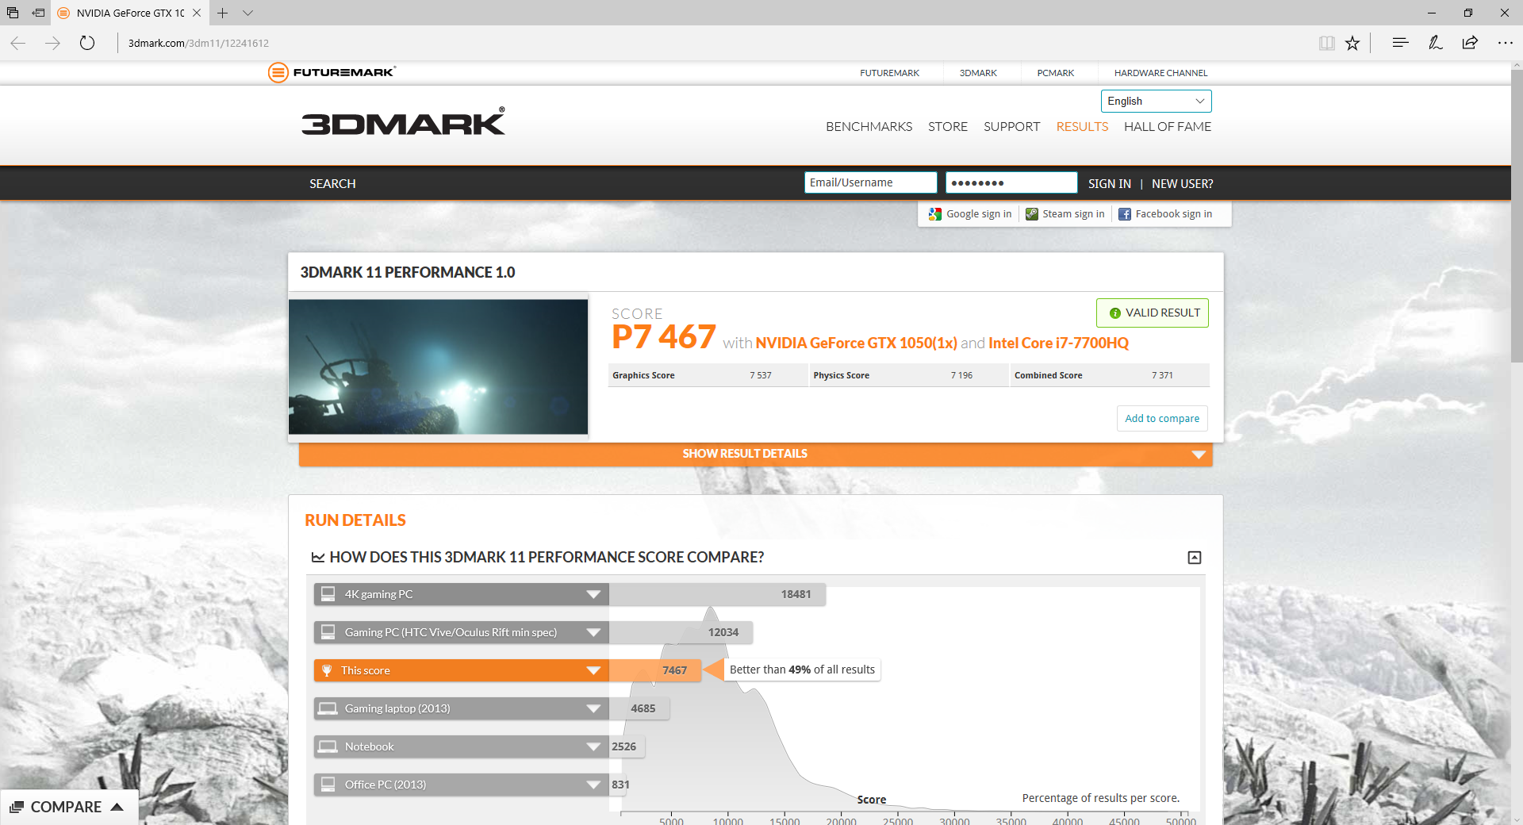The width and height of the screenshot is (1523, 825).
Task: Open the English language dropdown
Action: tap(1156, 101)
